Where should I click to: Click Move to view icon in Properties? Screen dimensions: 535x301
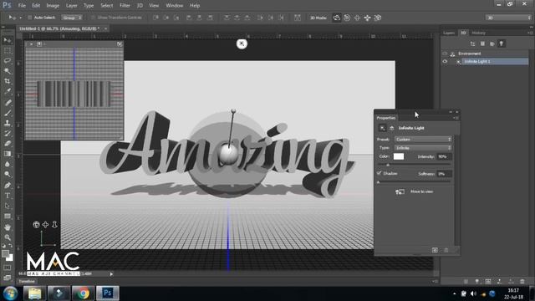(400, 191)
